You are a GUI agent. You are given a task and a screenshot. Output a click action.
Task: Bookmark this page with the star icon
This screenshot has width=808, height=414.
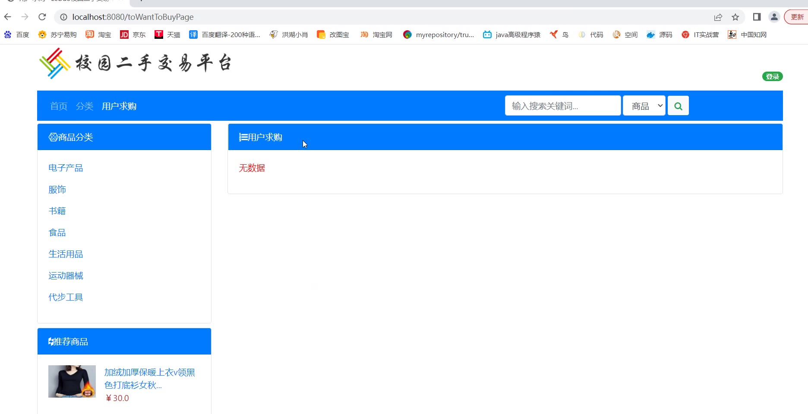735,17
